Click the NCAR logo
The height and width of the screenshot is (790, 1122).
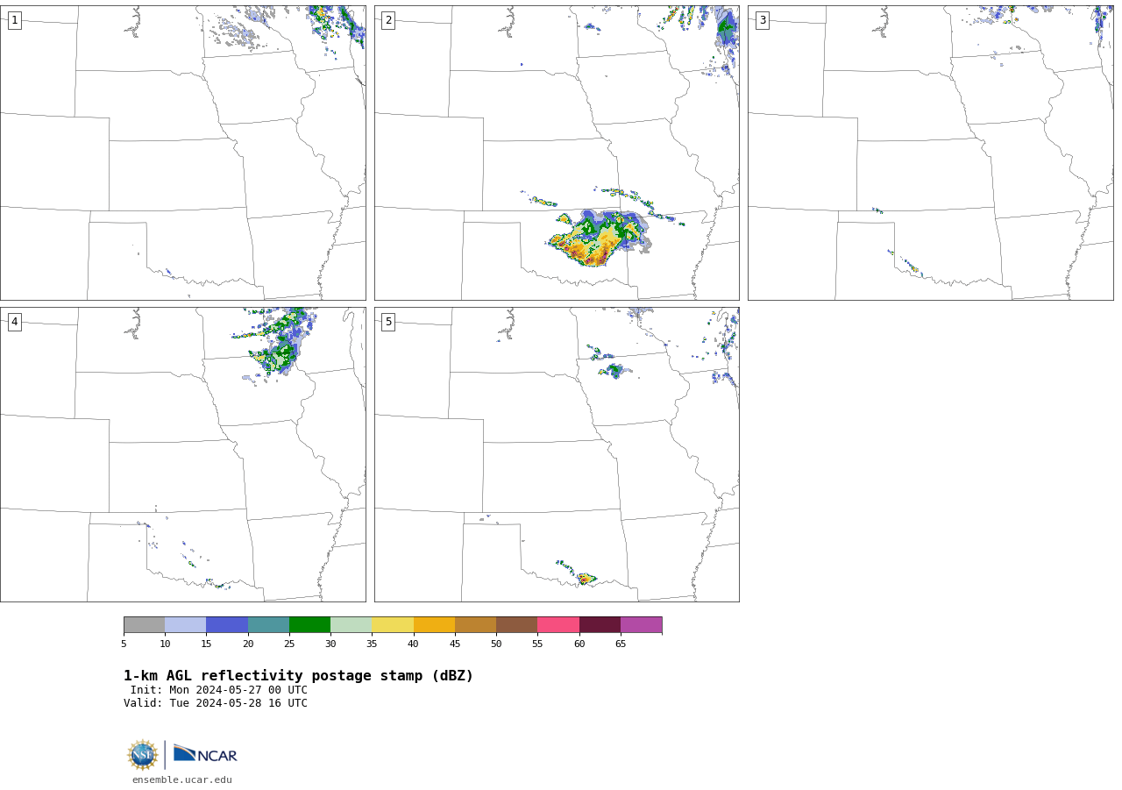click(x=205, y=754)
